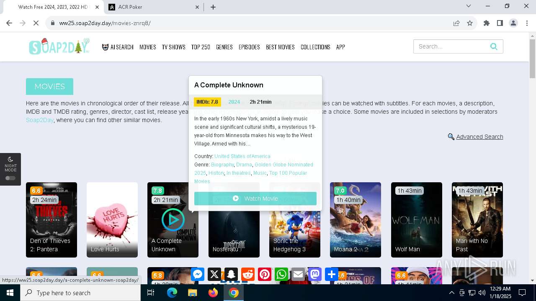Open more share options plus icon

pos(332,274)
